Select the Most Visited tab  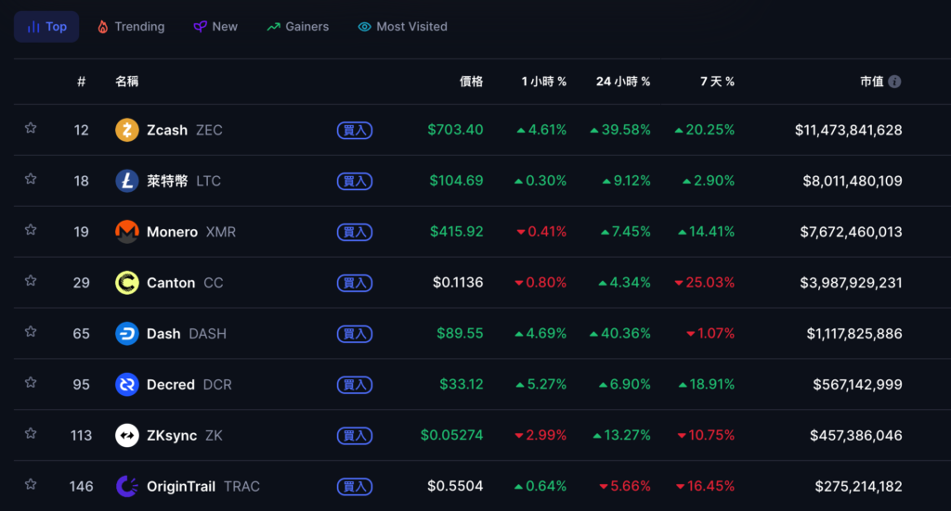click(402, 27)
